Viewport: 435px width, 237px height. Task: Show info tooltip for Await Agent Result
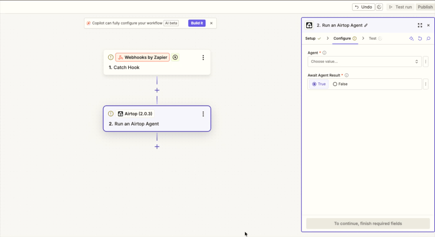[346, 75]
